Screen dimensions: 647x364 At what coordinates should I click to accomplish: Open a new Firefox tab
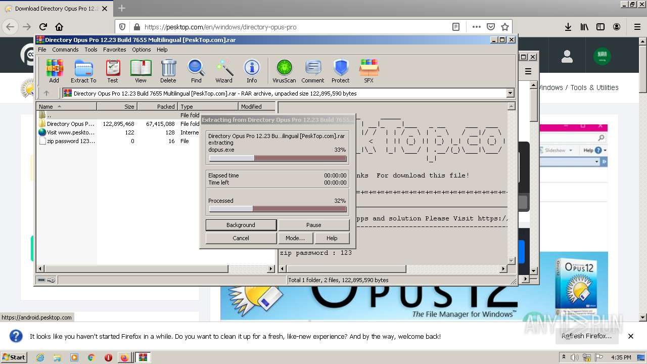click(121, 8)
